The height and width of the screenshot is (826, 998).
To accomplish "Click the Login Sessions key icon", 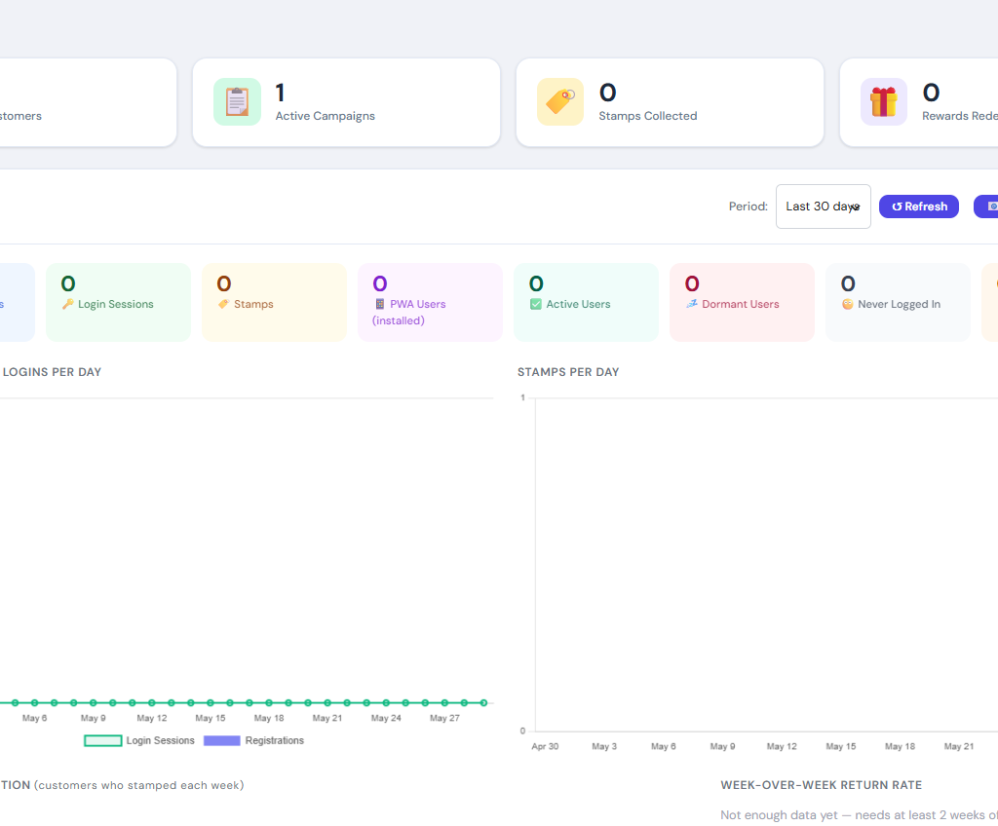I will point(68,304).
